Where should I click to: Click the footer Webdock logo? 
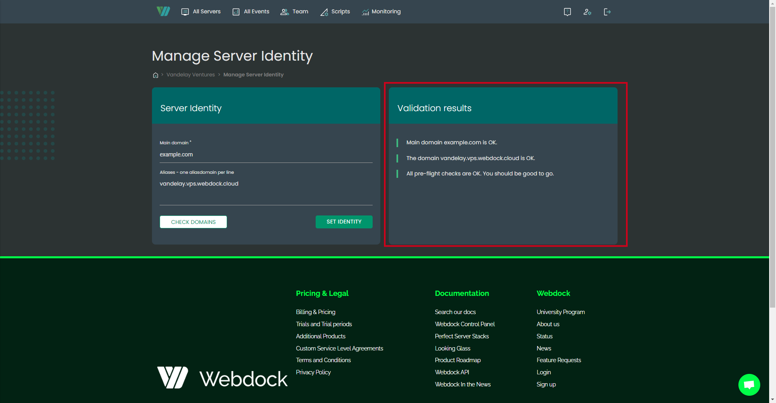(x=222, y=378)
